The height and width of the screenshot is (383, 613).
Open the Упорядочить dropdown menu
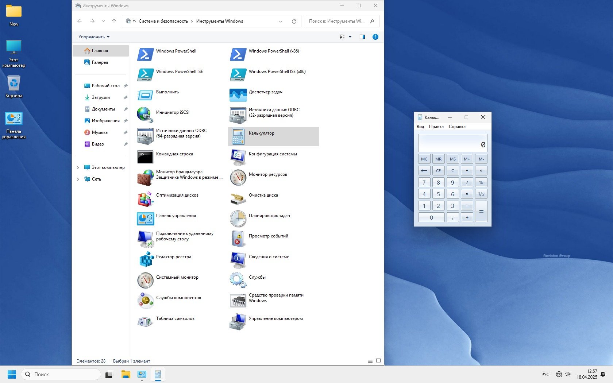pyautogui.click(x=94, y=37)
